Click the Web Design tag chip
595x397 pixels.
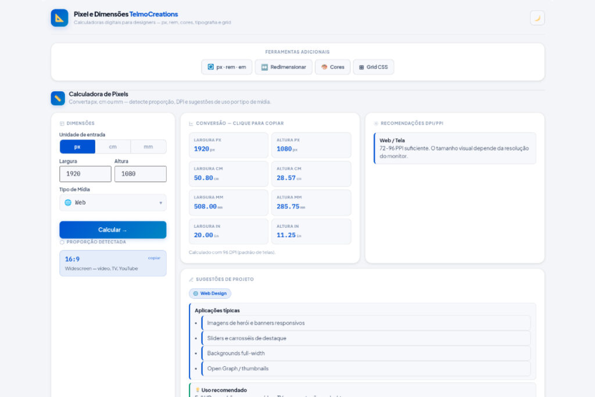[210, 294]
